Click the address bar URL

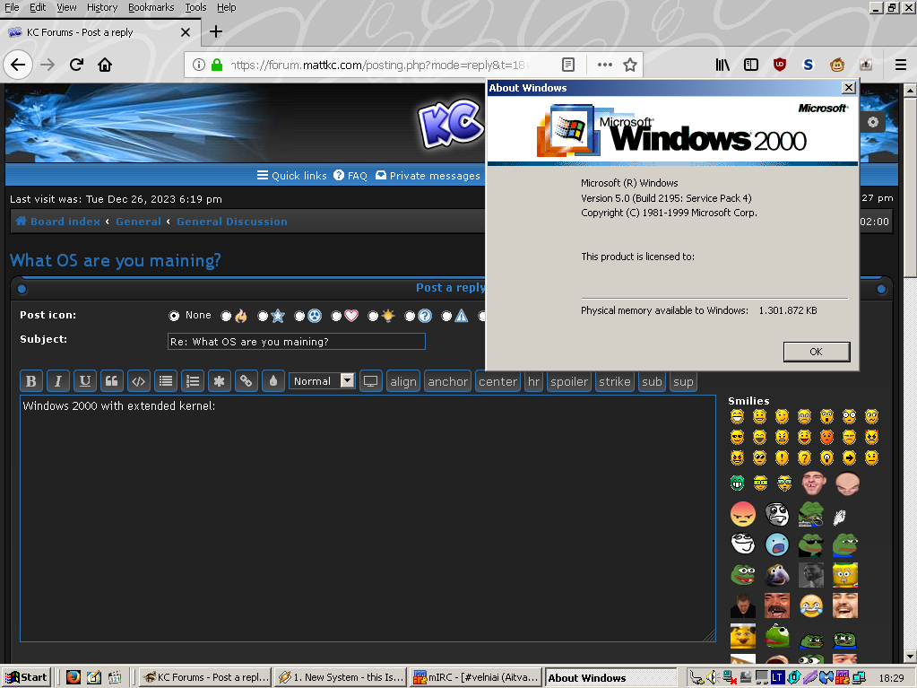[x=377, y=65]
